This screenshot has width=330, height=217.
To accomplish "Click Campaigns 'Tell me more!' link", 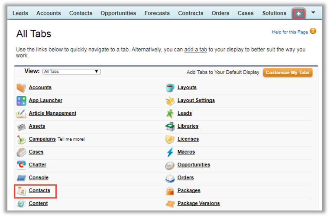I will tap(71, 139).
